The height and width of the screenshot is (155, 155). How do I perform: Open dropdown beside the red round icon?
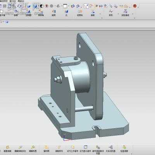tap(138, 7)
